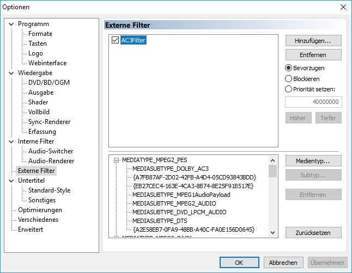Select the Blockieren radio button
The width and height of the screenshot is (352, 273).
288,79
